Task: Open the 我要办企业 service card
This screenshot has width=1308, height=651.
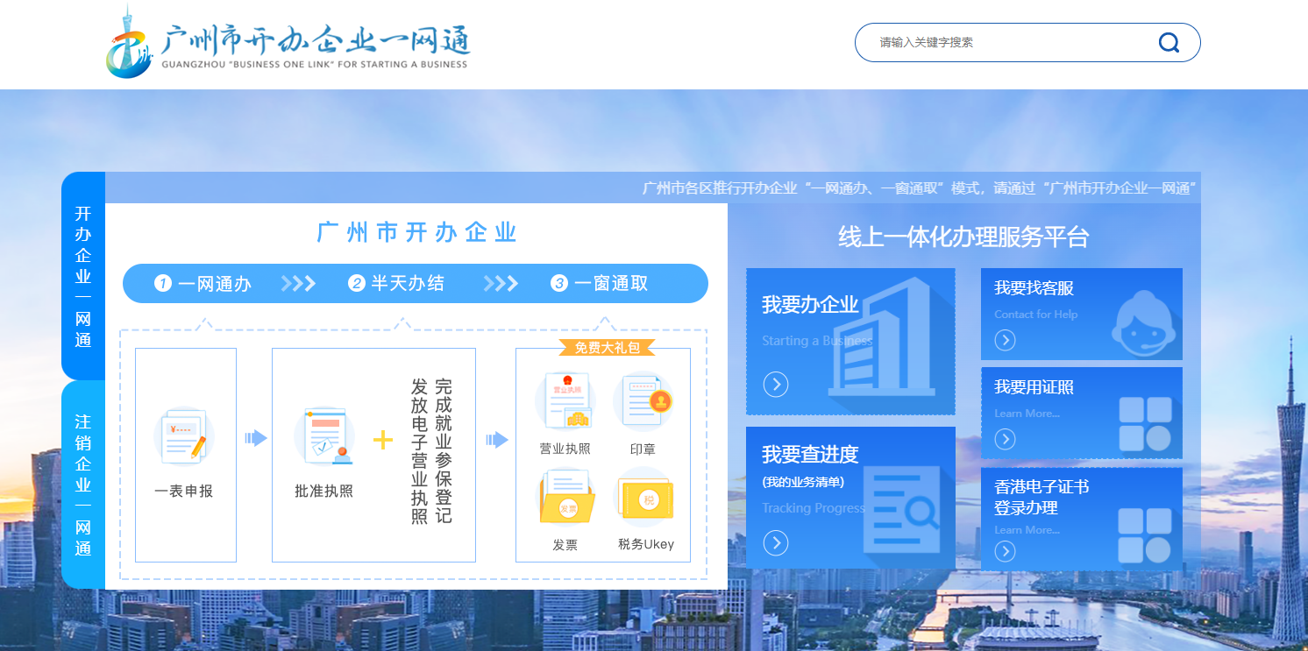Action: pyautogui.click(x=849, y=340)
